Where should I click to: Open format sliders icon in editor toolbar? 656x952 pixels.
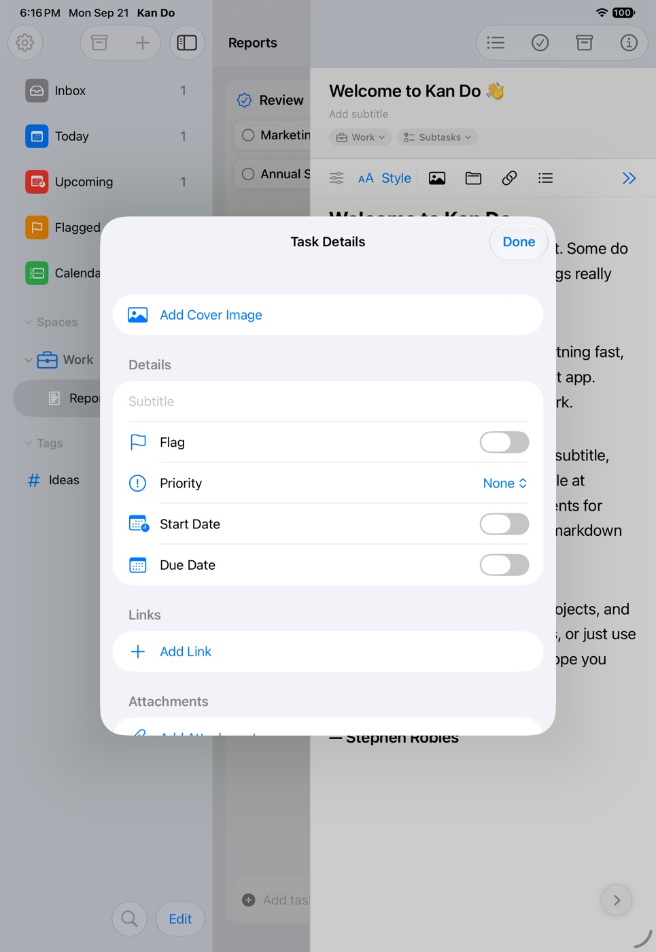point(336,178)
